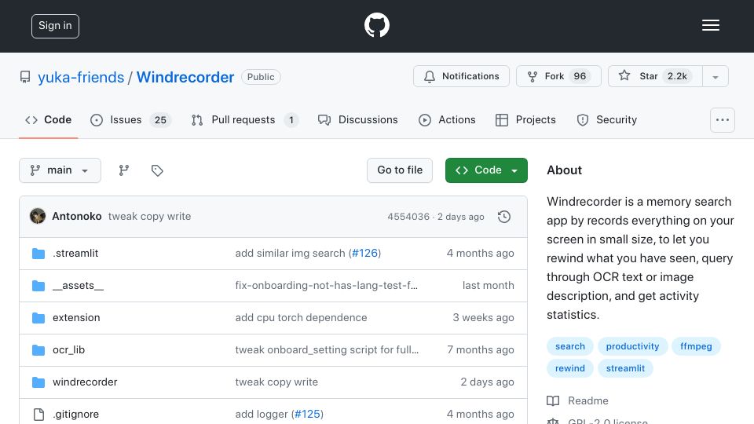Screen dimensions: 754x424
Task: Open commit 4554036 link
Action: pos(408,217)
